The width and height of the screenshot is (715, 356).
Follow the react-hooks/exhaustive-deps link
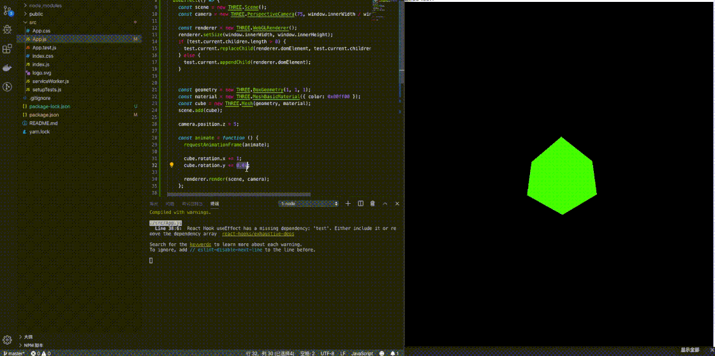click(x=258, y=234)
